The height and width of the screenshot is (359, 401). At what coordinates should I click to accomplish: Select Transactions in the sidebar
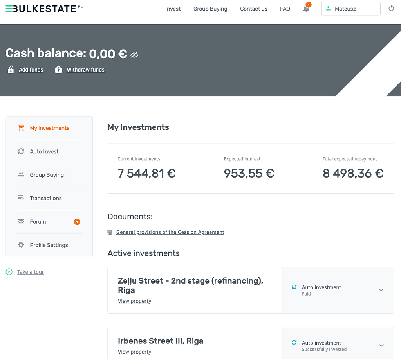[x=46, y=198]
